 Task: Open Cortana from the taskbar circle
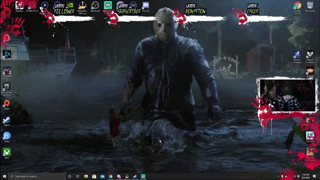[x=69, y=176]
